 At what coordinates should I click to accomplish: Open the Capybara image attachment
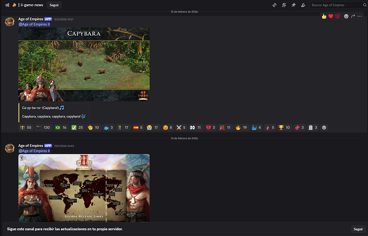coord(84,64)
